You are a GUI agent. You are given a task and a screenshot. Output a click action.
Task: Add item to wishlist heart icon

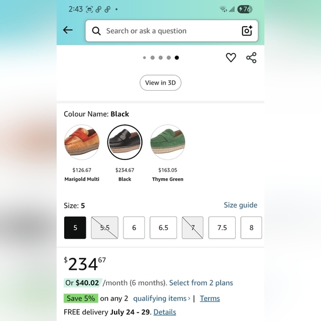(231, 58)
